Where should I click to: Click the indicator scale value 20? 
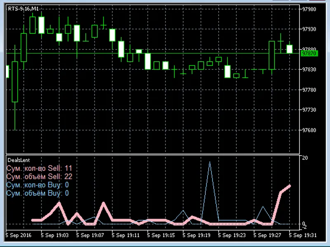pyautogui.click(x=305, y=158)
